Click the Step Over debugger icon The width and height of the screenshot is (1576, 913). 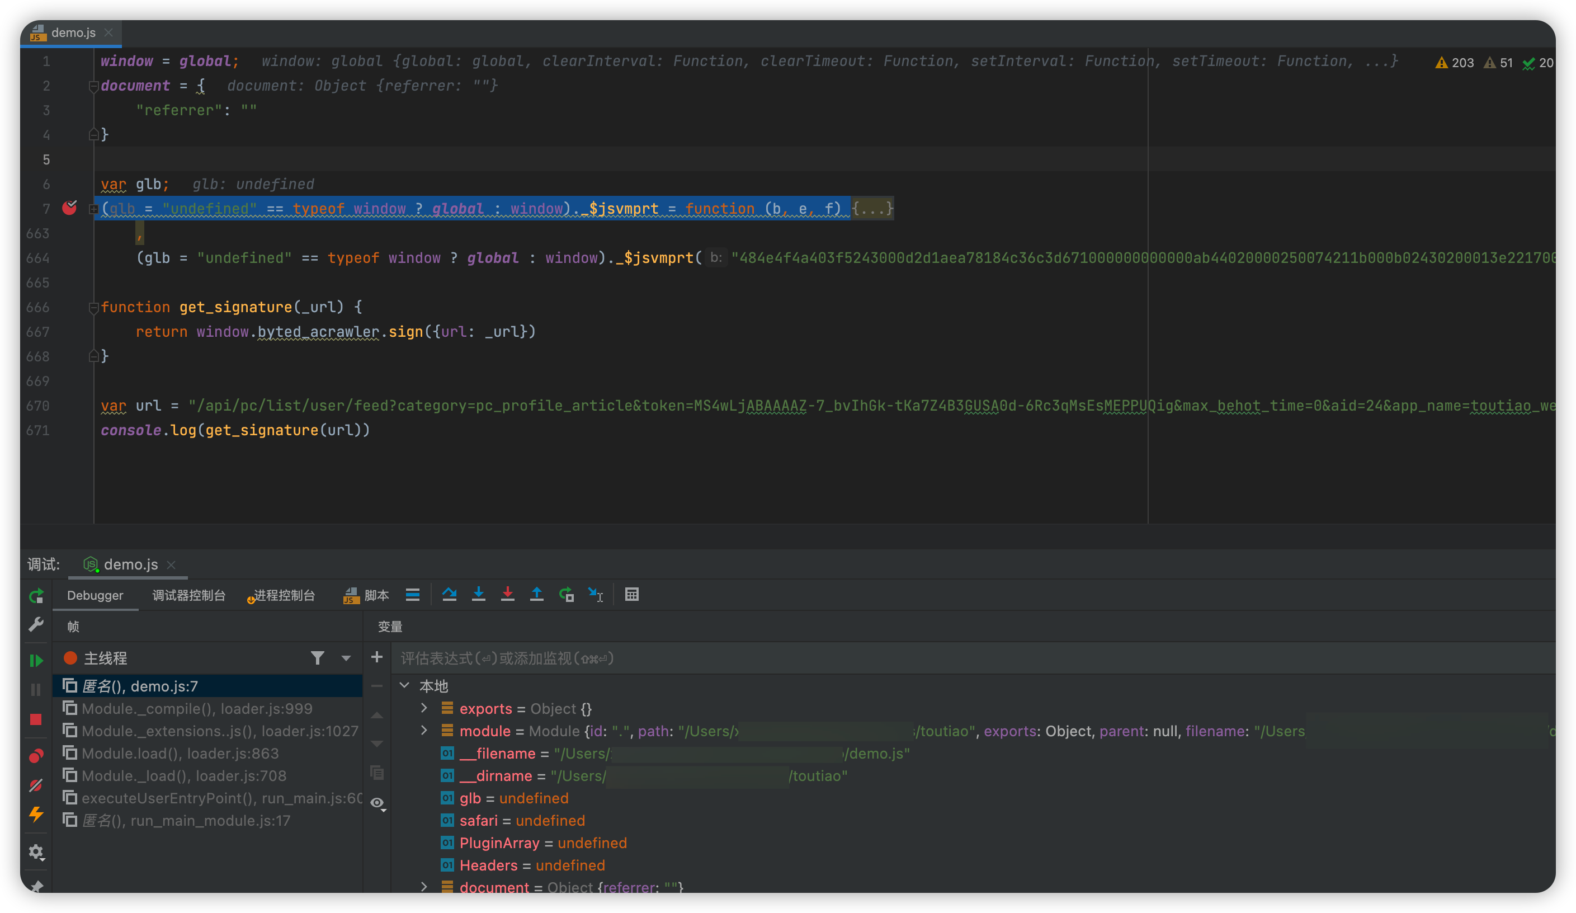(x=449, y=595)
